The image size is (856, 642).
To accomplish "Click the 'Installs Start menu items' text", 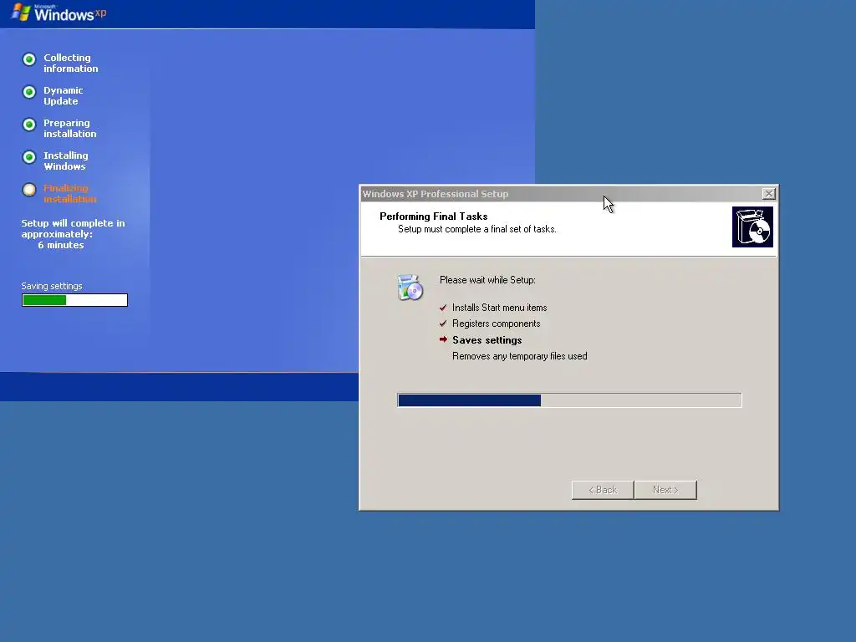I will click(500, 308).
